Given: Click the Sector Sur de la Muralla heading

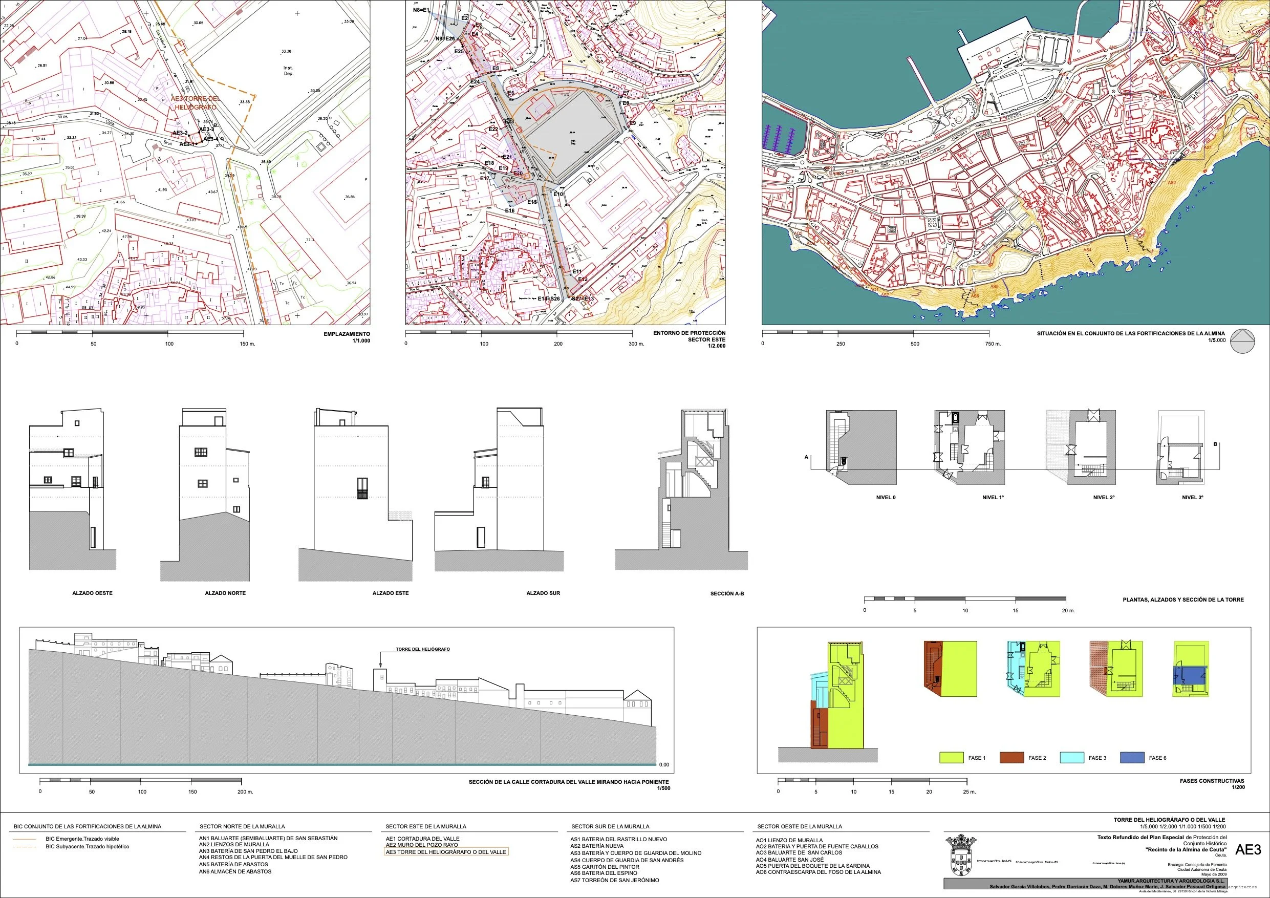Looking at the screenshot, I should point(610,826).
